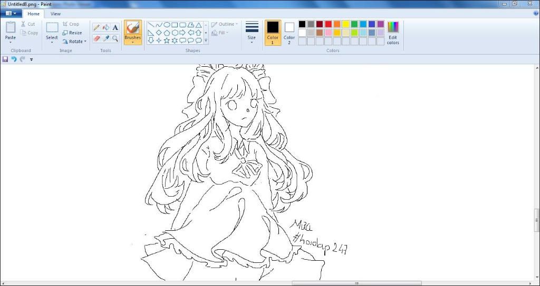The height and width of the screenshot is (286, 540).
Task: Open the Paint file menu button
Action: click(x=11, y=13)
